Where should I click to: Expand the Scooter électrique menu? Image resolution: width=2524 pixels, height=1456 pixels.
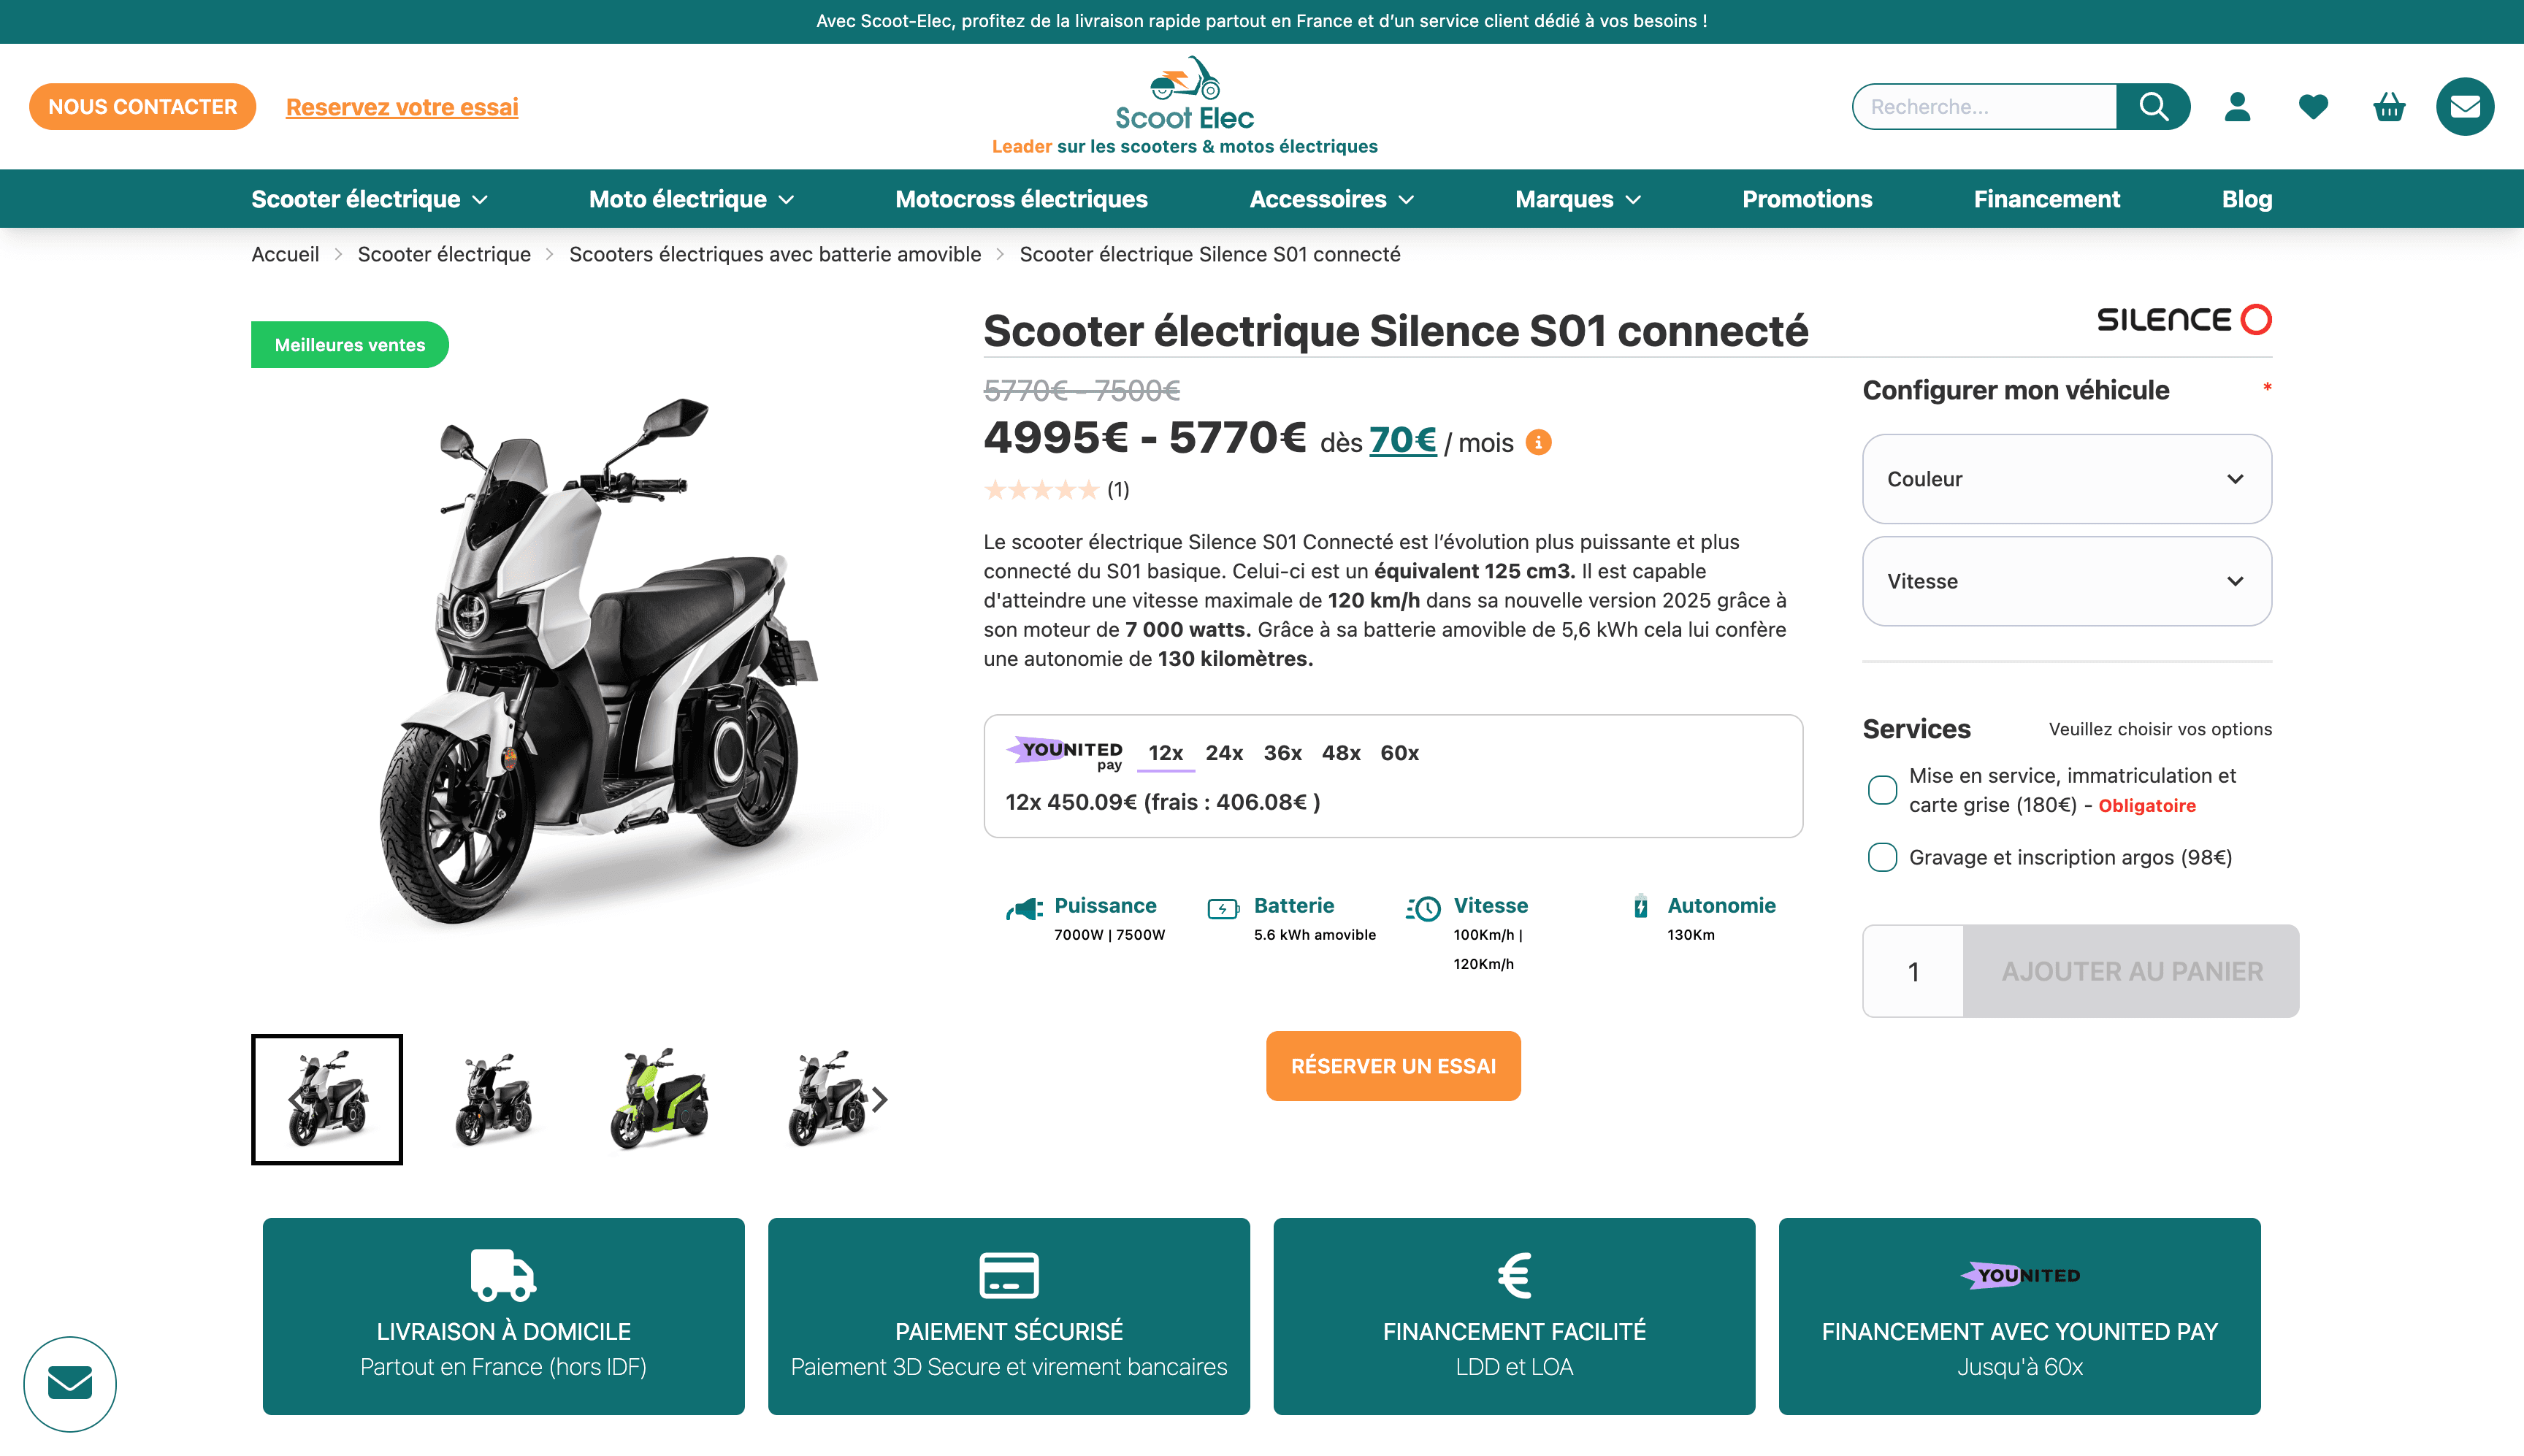(x=369, y=199)
